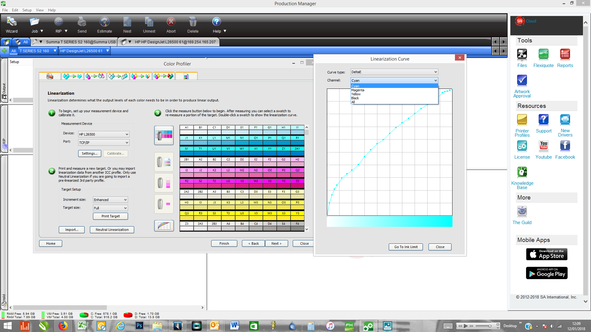Expand the T SERIES S2 160 dropdown

55,51
